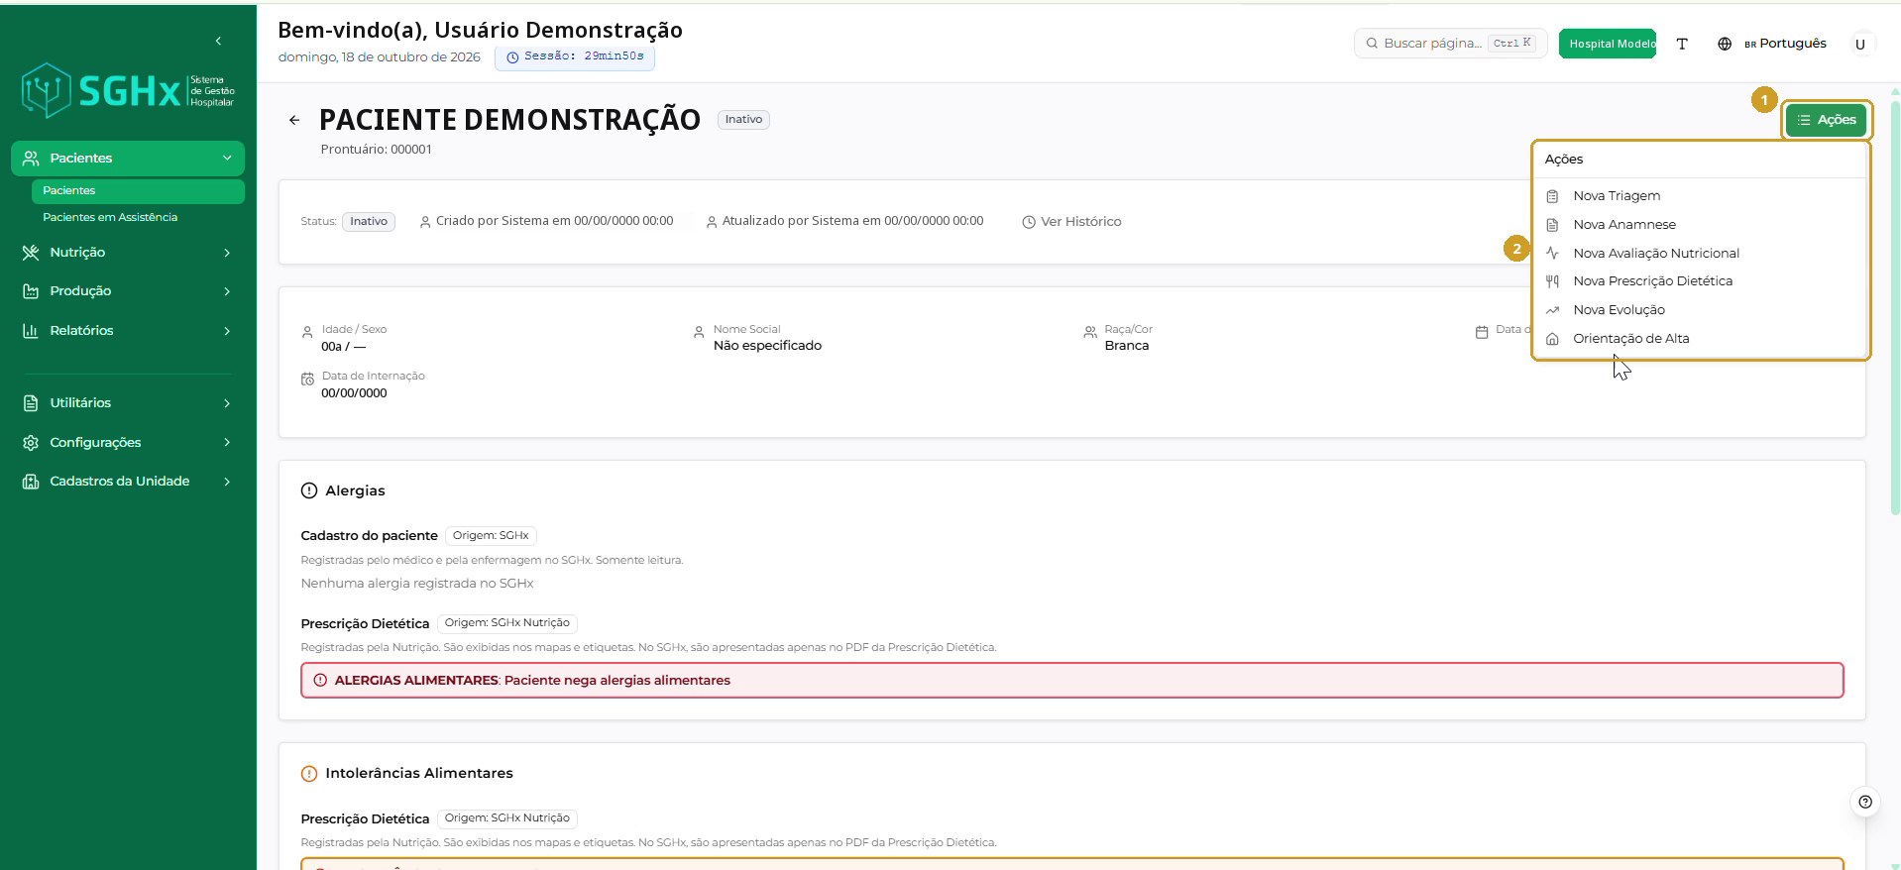This screenshot has width=1901, height=870.
Task: Select the Pacientes submenu item
Action: click(x=138, y=191)
